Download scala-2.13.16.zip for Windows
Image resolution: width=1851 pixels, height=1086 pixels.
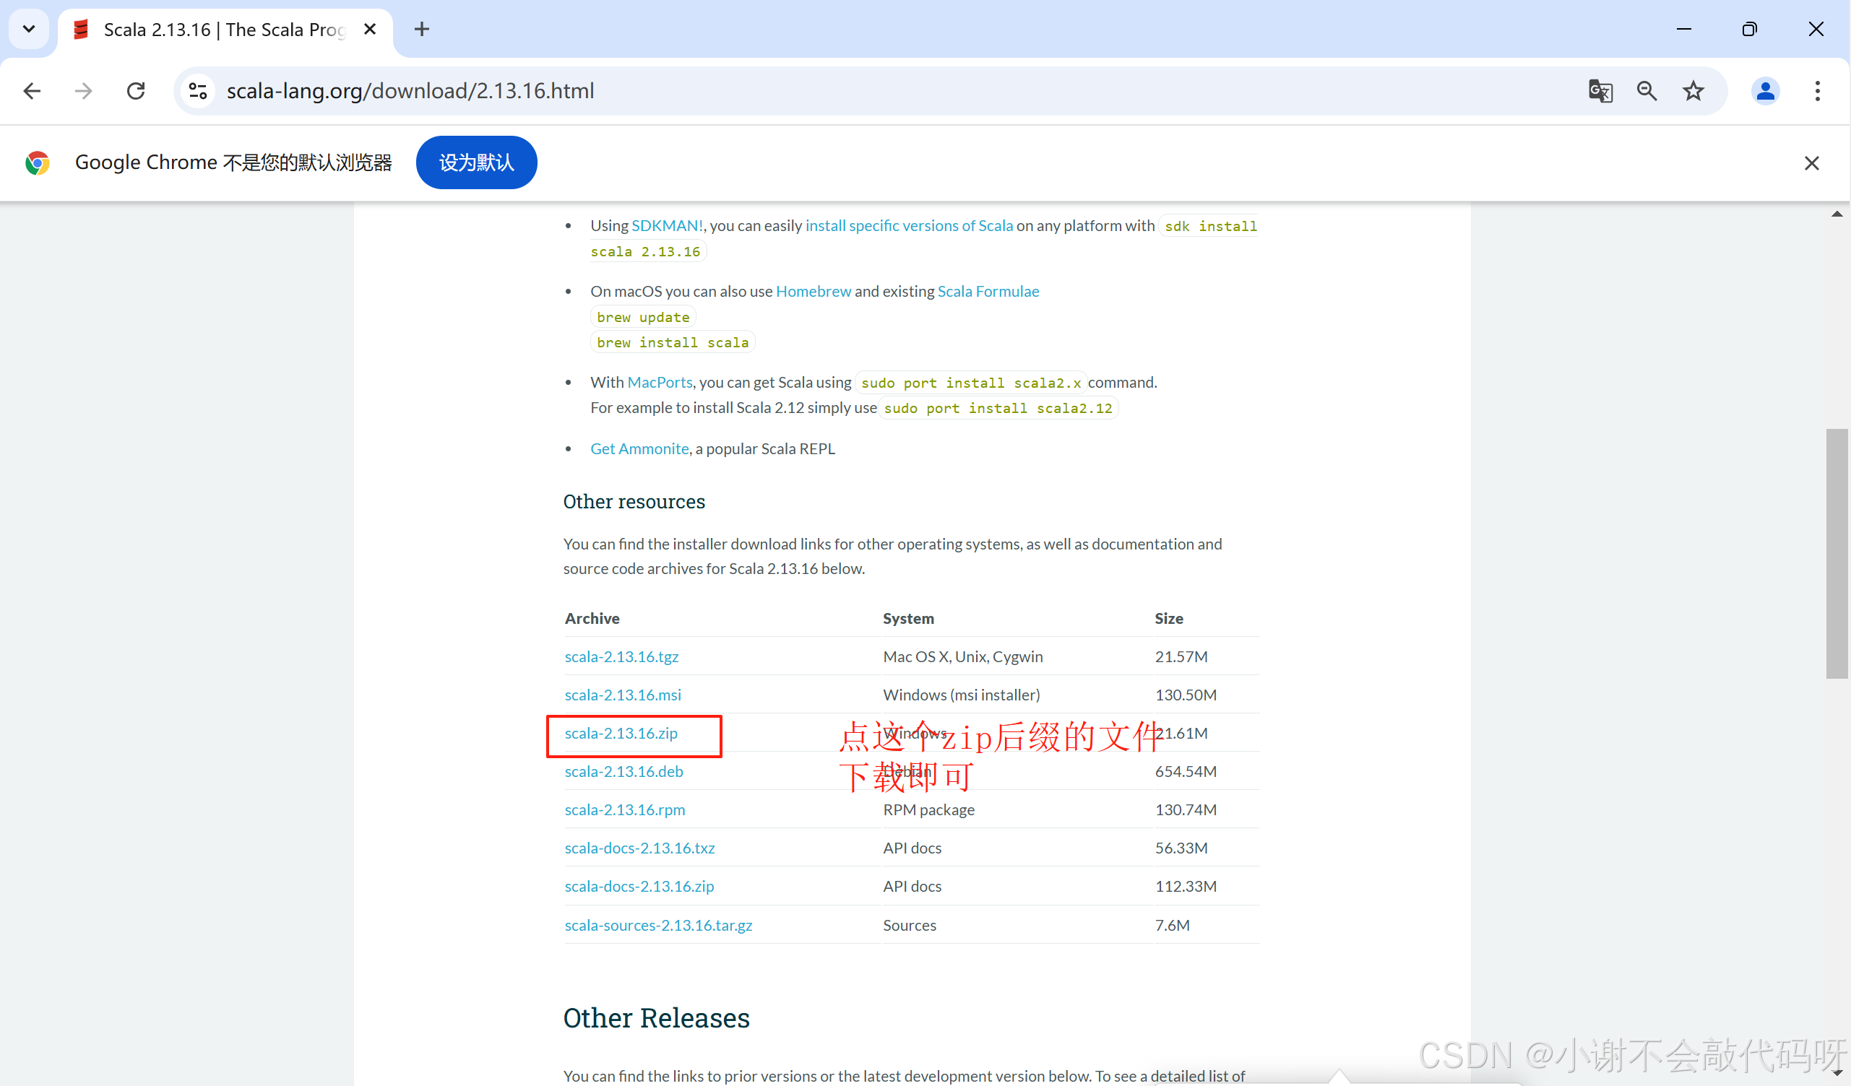pyautogui.click(x=621, y=733)
